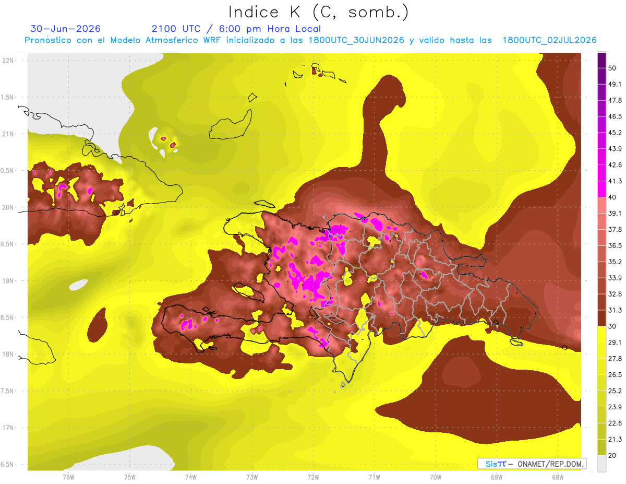Click the 75W longitude axis label
Viewport: 626px width, 484px height.
coord(129,477)
